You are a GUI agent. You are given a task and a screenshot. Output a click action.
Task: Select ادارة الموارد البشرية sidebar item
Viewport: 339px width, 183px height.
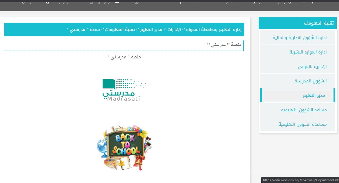tap(298, 52)
